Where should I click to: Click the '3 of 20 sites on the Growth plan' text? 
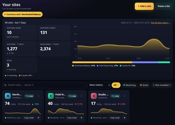click(17, 8)
